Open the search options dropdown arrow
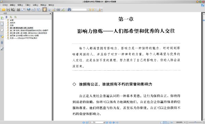Screen dimensions: 205x124 (102, 10)
